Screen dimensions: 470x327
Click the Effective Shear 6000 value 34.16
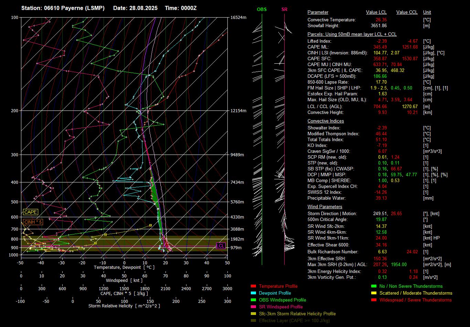point(381,245)
